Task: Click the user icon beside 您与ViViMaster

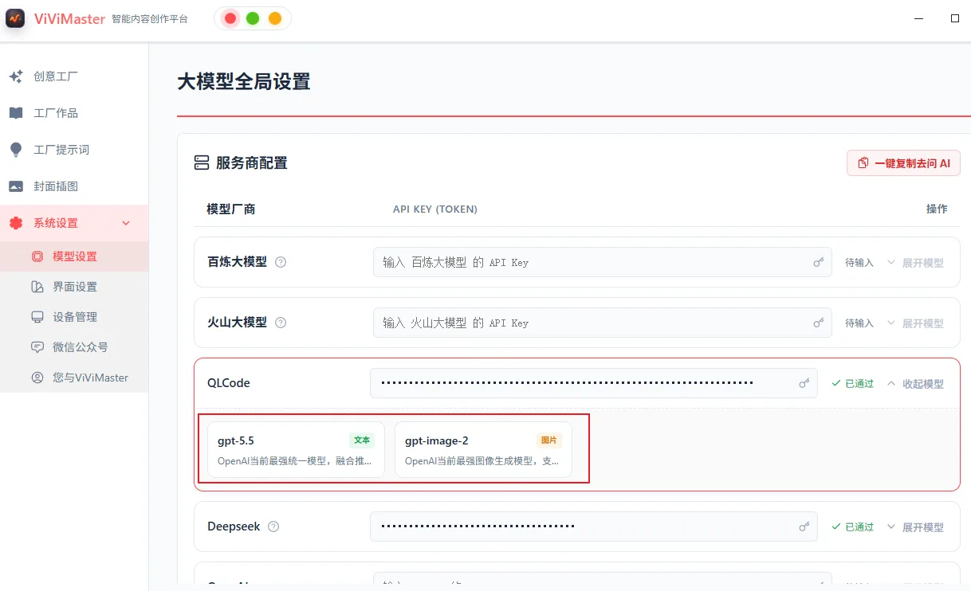Action: click(37, 378)
